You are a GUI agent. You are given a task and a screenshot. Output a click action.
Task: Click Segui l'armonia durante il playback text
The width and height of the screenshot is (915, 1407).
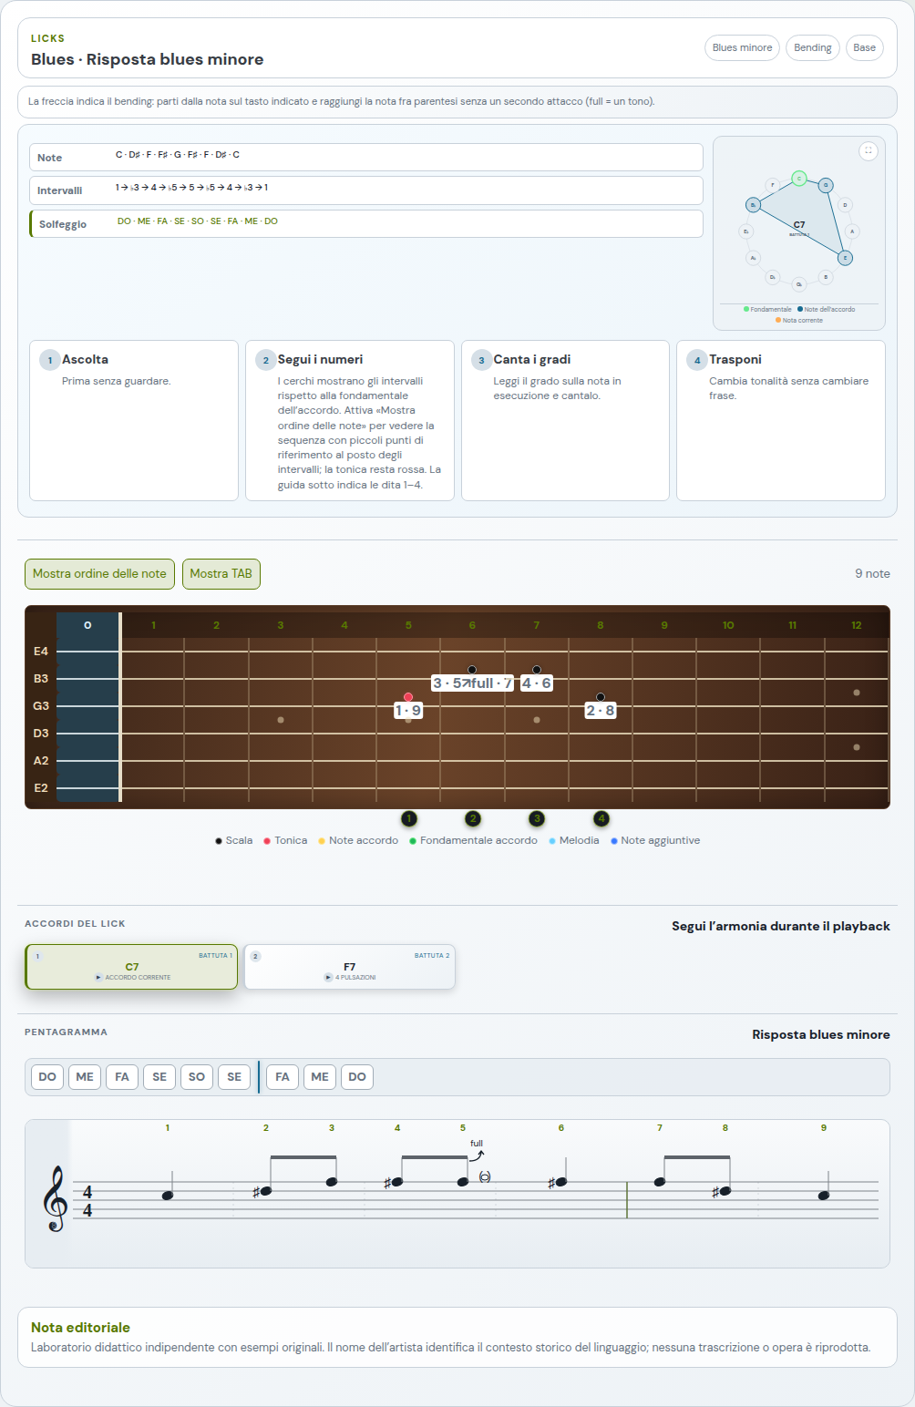tap(781, 926)
